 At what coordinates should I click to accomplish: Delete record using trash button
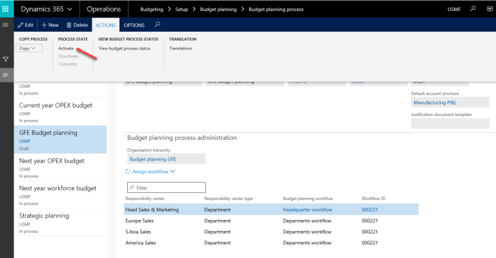(77, 25)
